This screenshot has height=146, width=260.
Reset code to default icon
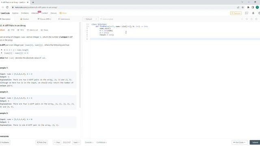(251, 19)
